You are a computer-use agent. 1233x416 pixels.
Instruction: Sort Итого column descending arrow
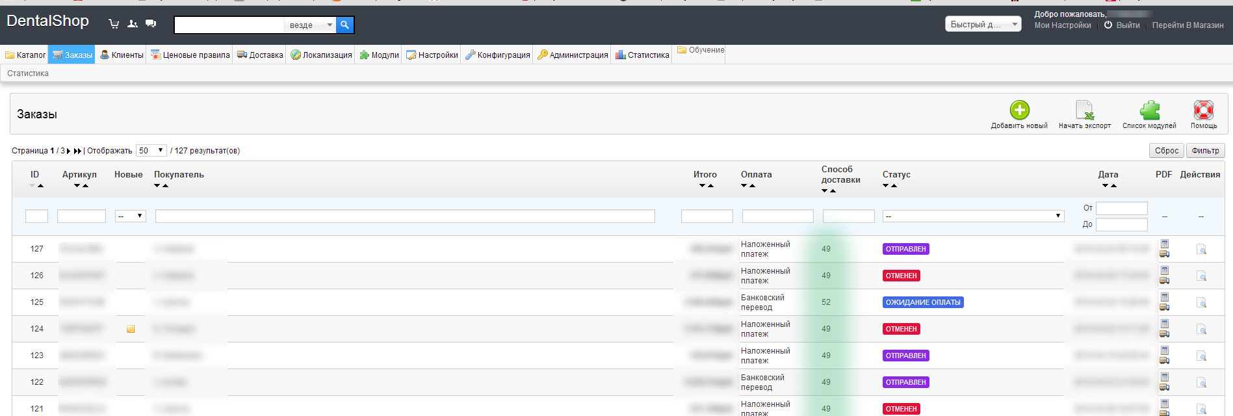(x=702, y=186)
